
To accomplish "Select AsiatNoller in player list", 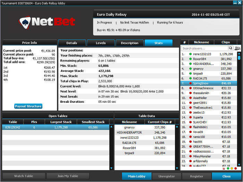I will point(209,98).
